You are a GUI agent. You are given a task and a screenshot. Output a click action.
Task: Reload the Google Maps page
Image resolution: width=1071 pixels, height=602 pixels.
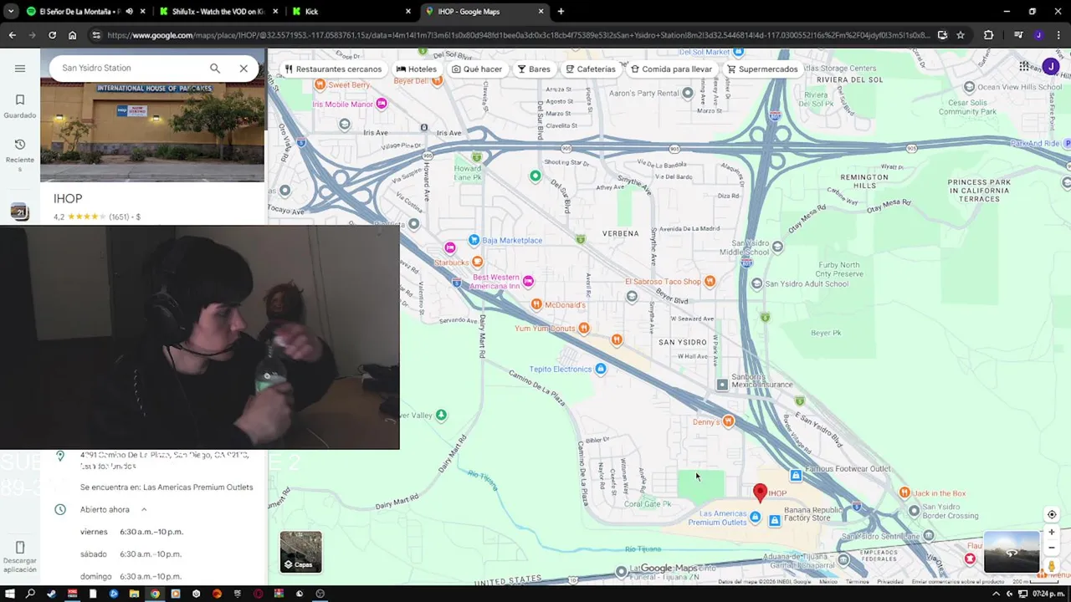(x=52, y=35)
